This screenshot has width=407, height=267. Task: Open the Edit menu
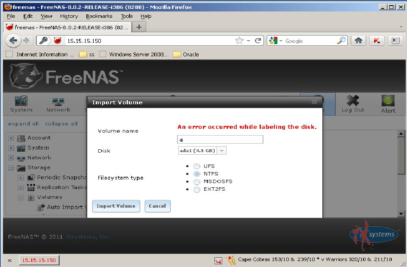[28, 16]
